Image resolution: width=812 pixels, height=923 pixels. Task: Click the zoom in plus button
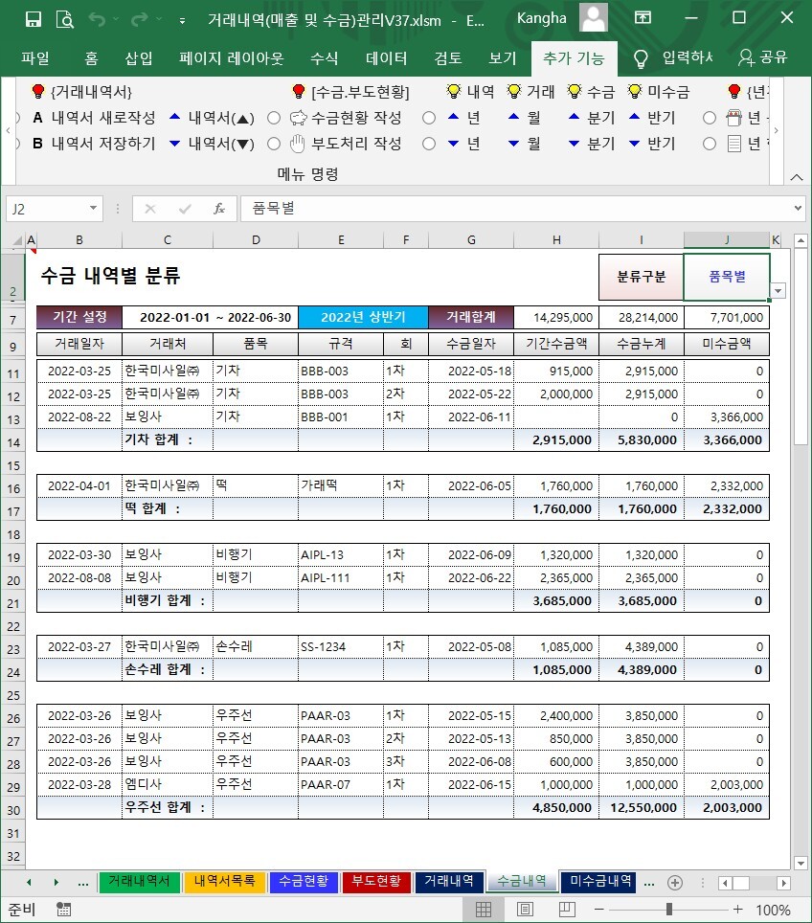pyautogui.click(x=738, y=910)
